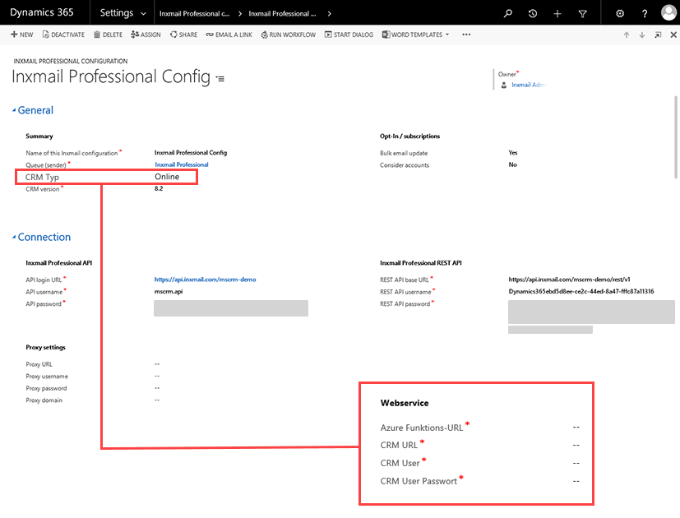Click the Proxy URL empty field
The image size is (680, 518).
(x=157, y=364)
